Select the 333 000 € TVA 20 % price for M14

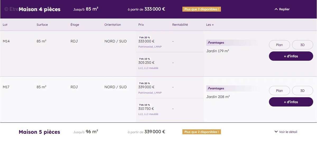point(146,41)
